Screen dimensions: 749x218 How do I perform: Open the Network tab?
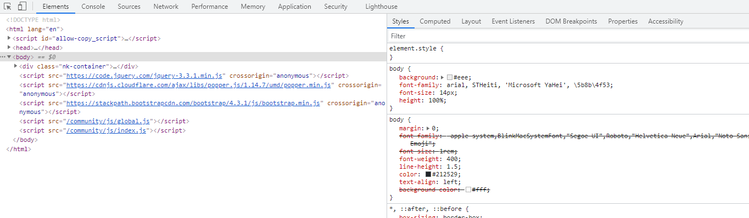(x=166, y=7)
